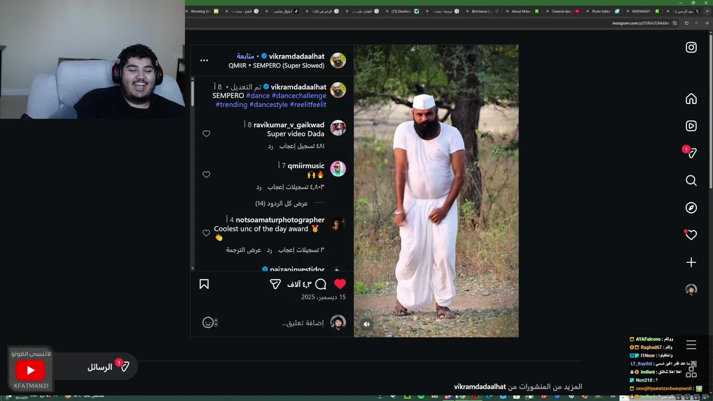713x401 pixels.
Task: Go back with browser back arrow
Action: point(707,23)
